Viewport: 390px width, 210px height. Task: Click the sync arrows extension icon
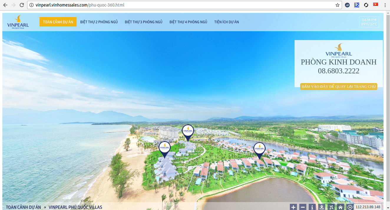(x=366, y=5)
